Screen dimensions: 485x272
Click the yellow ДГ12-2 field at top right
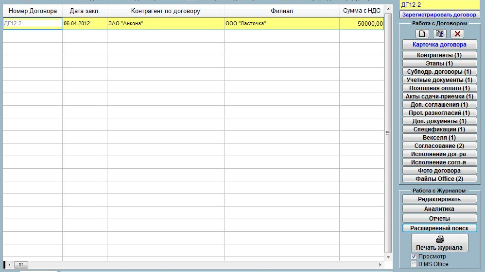point(439,5)
